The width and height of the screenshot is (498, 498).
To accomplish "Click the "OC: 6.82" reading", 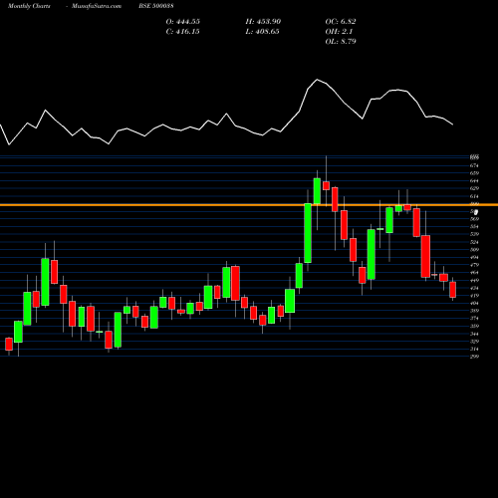I will pyautogui.click(x=341, y=22).
